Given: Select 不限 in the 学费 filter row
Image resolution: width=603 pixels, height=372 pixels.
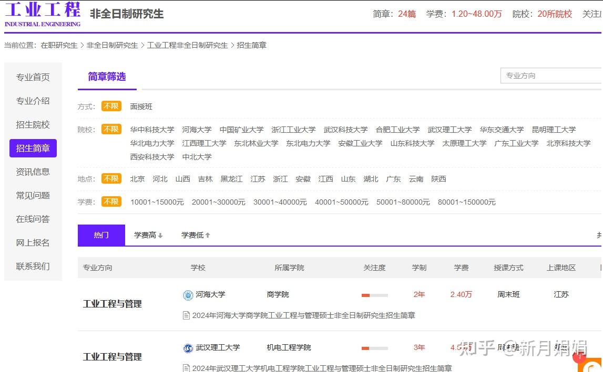Looking at the screenshot, I should click(x=111, y=201).
